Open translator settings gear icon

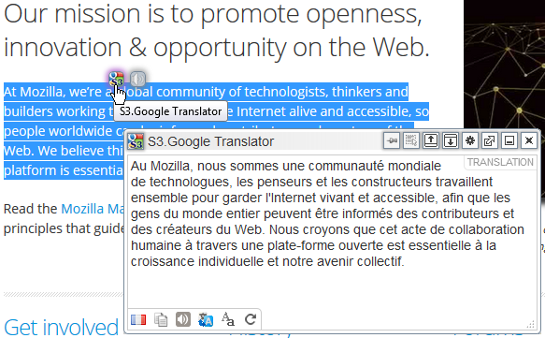[470, 141]
